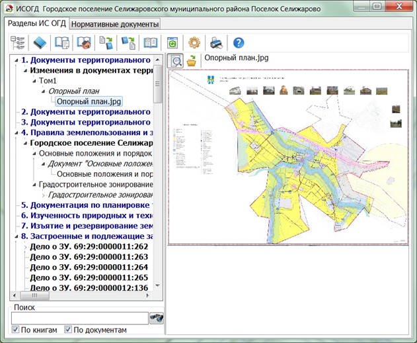Screen dimensions: 417x343
Task: Select "Дело о ЗУ. 69:29:0000011:264" item
Action: pos(89,268)
